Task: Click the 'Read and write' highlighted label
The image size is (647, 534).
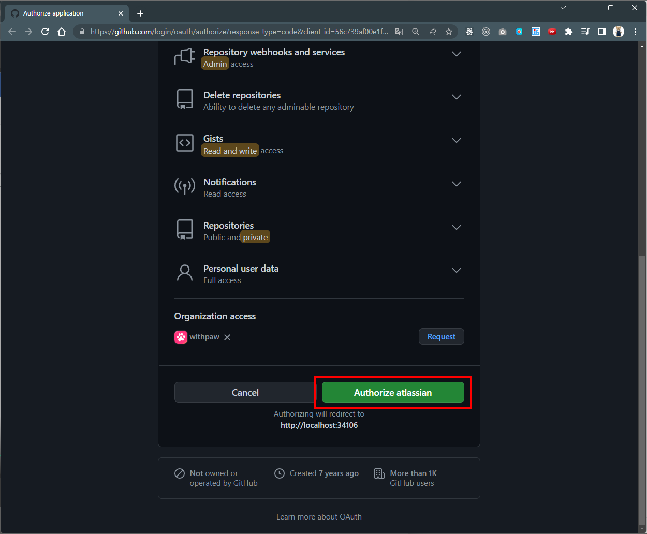Action: pyautogui.click(x=230, y=151)
